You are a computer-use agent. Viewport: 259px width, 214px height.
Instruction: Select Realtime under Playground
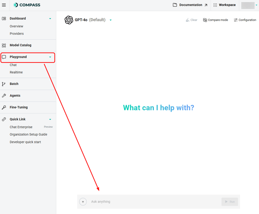16,72
